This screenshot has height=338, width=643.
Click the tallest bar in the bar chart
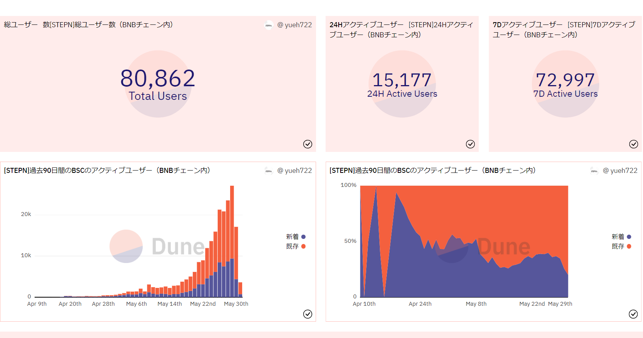[x=232, y=241]
